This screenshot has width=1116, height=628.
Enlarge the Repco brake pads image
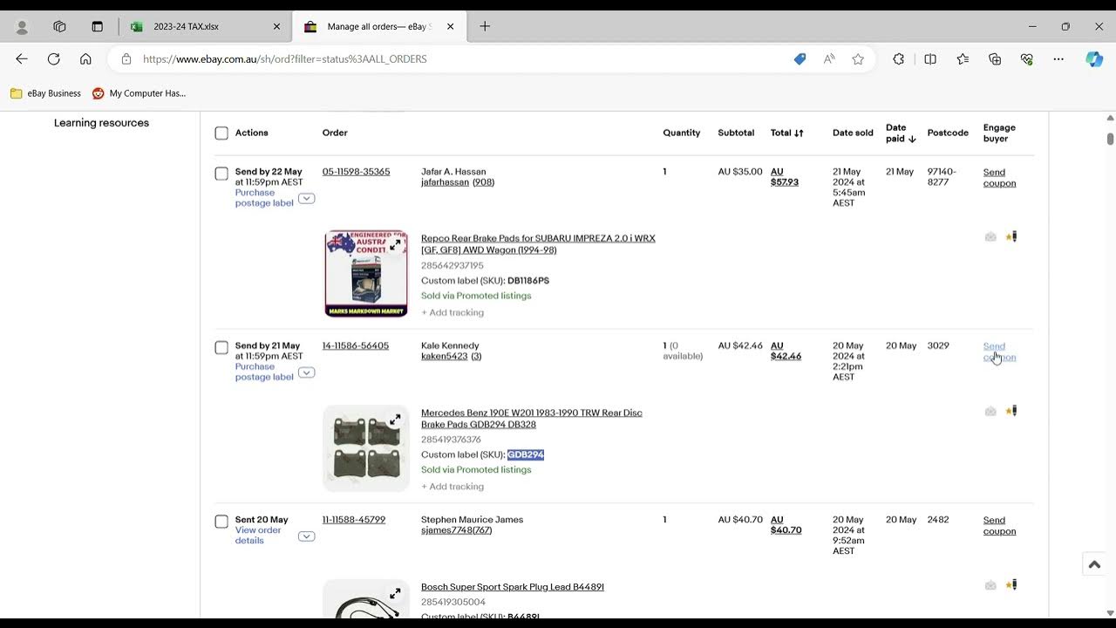395,245
